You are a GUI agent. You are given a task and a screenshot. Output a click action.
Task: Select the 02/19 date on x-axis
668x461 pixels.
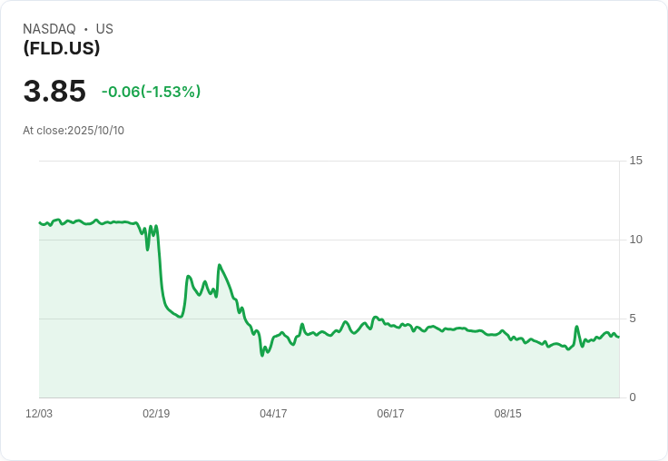(156, 414)
